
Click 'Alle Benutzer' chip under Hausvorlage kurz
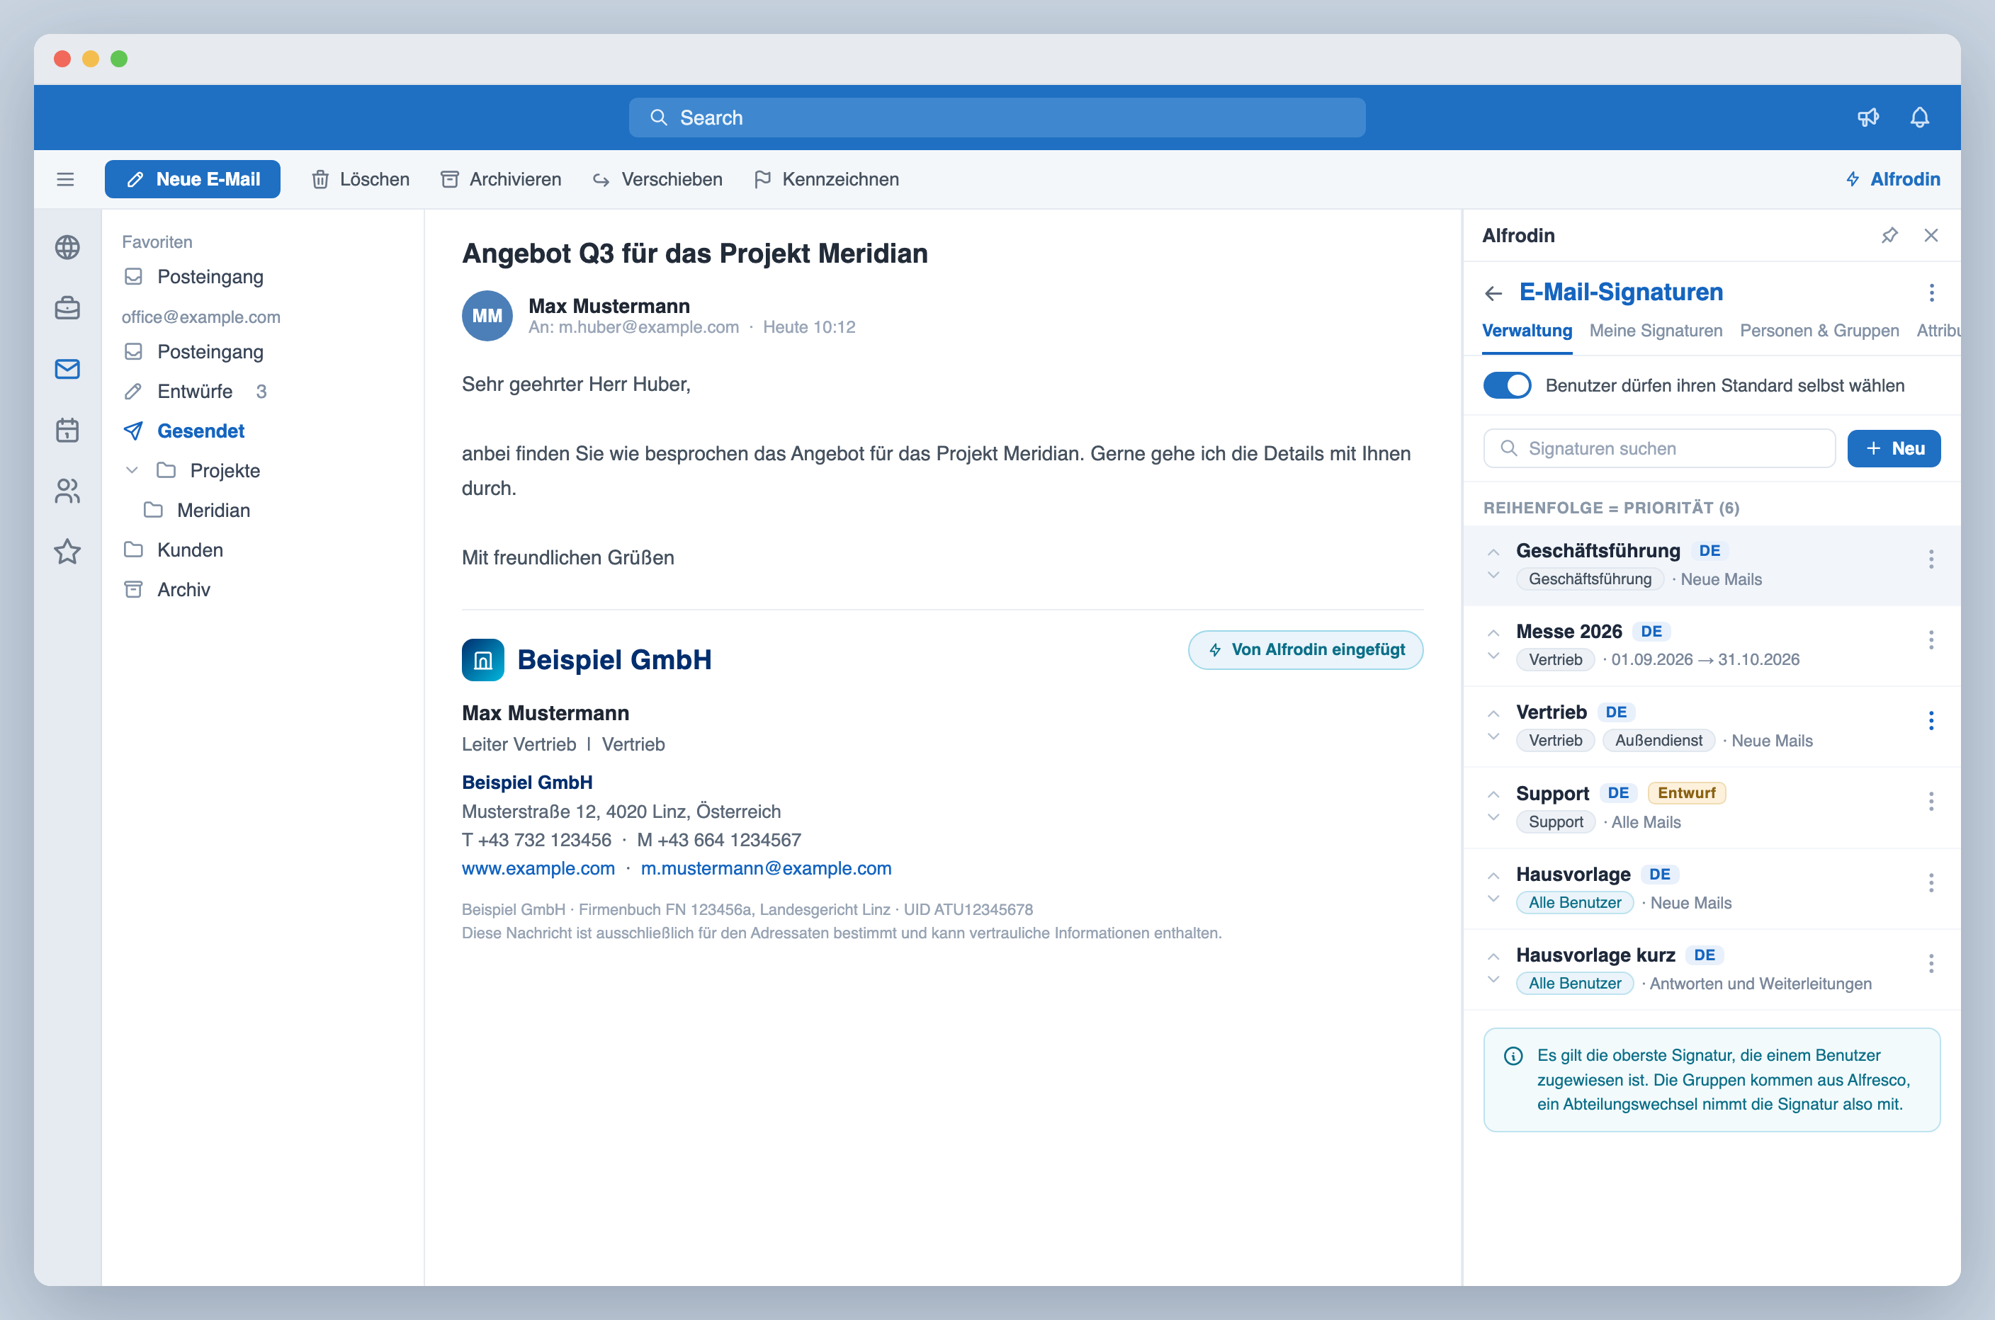[x=1574, y=983]
